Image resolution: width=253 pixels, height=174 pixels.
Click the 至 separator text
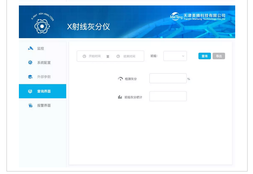(108, 57)
